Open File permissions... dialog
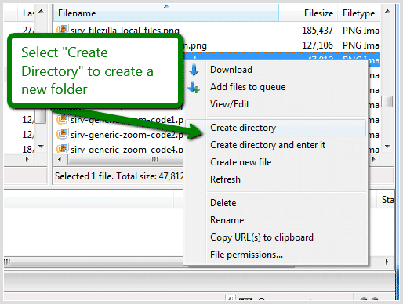 (246, 255)
